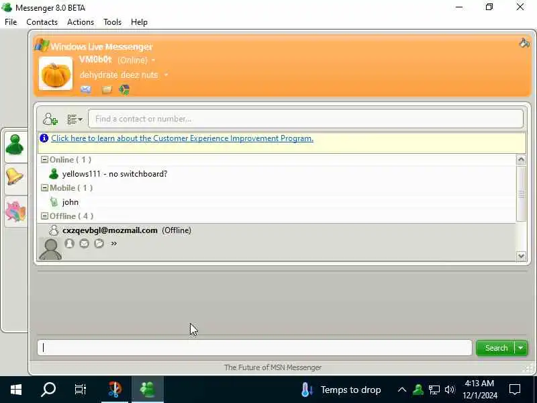Open the Search button dropdown arrow
The image size is (537, 403).
click(521, 348)
